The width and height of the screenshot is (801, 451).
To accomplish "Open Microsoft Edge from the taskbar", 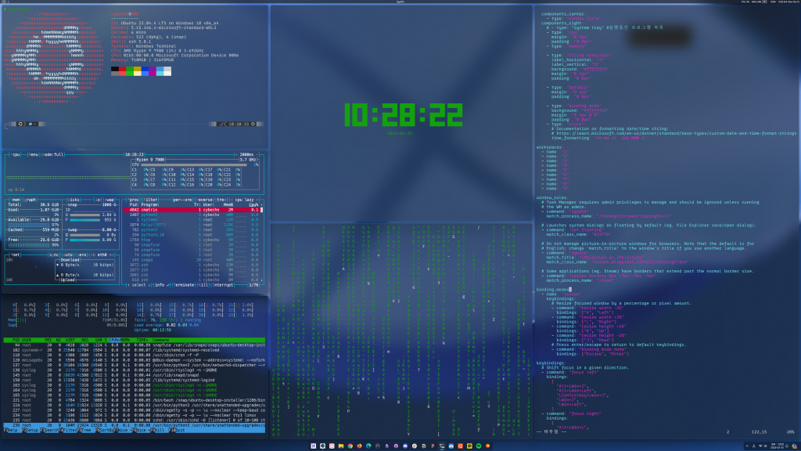I will (368, 446).
